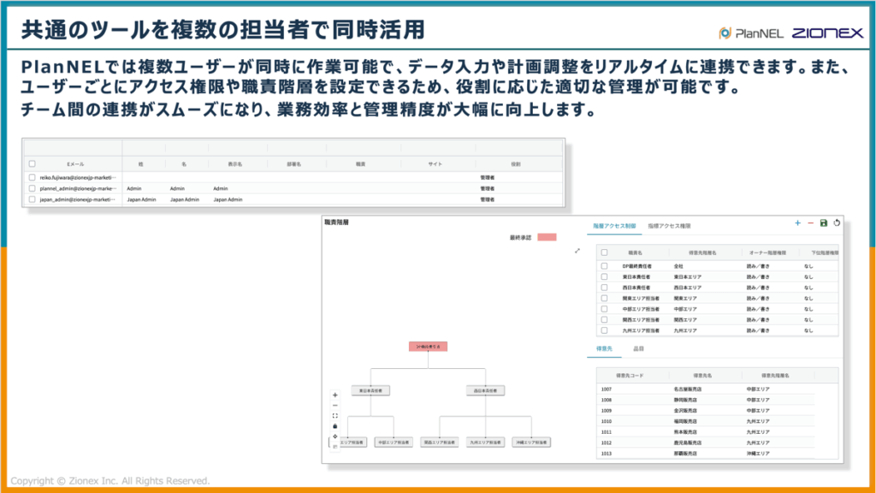The image size is (876, 493).
Task: Sort by the 部署名 column header
Action: [294, 163]
